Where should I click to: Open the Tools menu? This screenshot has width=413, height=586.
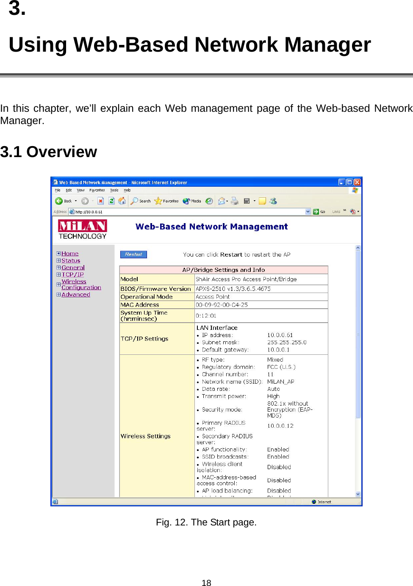[114, 190]
